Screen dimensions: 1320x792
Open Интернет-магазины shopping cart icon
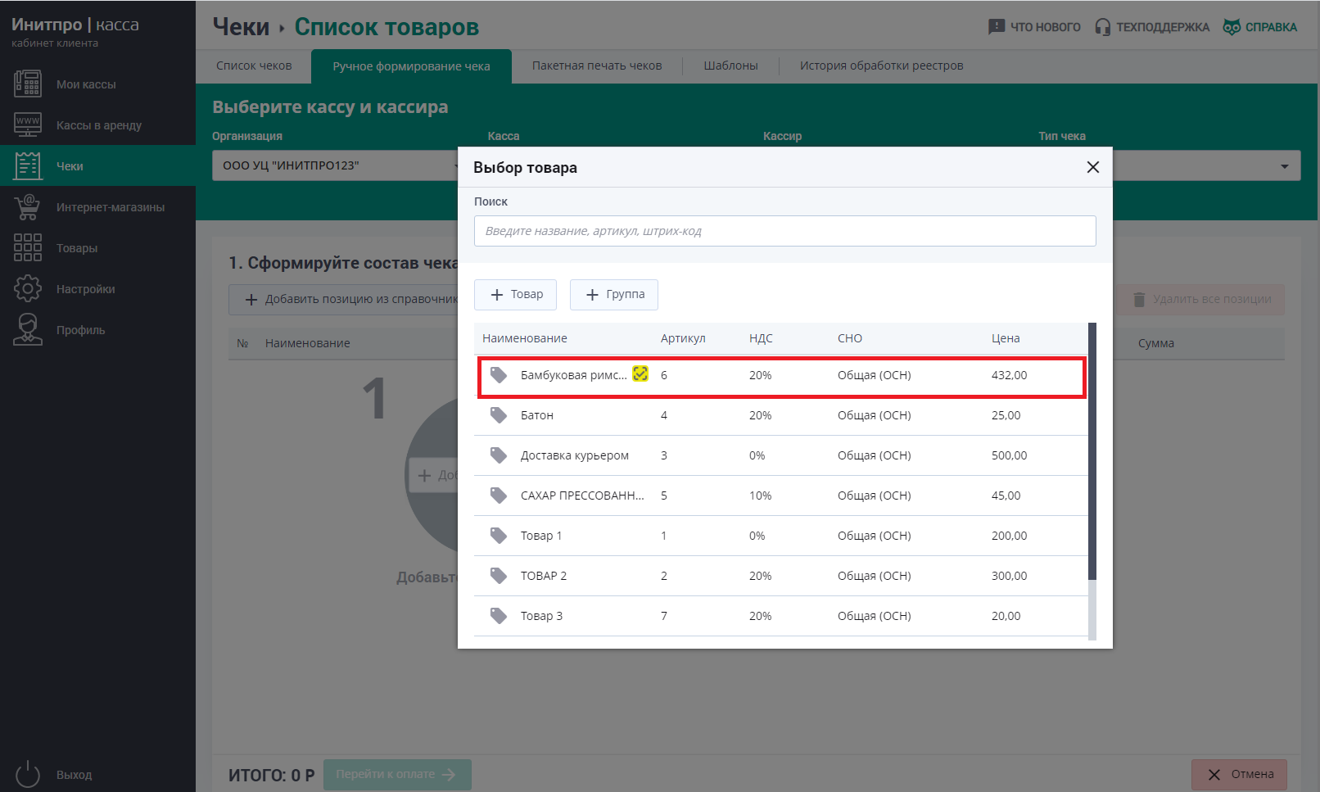(x=28, y=206)
